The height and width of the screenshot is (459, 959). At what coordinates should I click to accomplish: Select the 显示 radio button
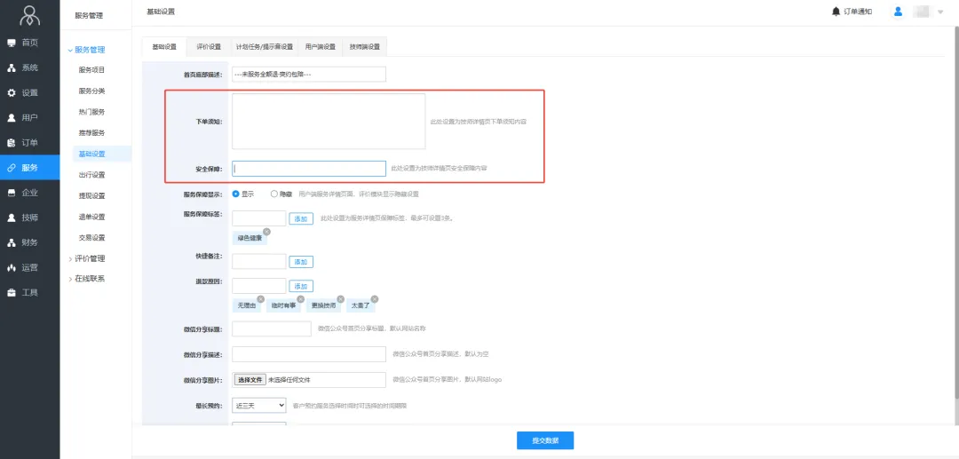tap(236, 194)
